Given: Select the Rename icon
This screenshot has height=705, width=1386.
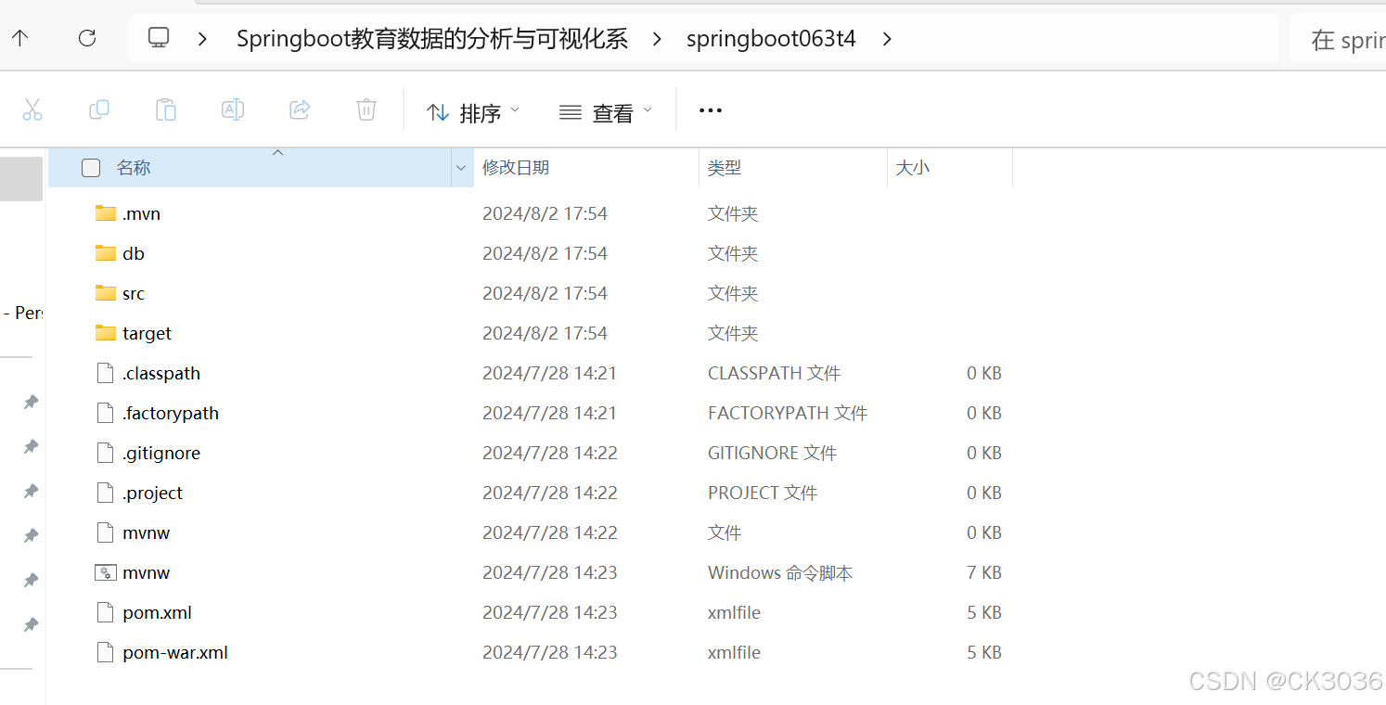Looking at the screenshot, I should point(233,109).
